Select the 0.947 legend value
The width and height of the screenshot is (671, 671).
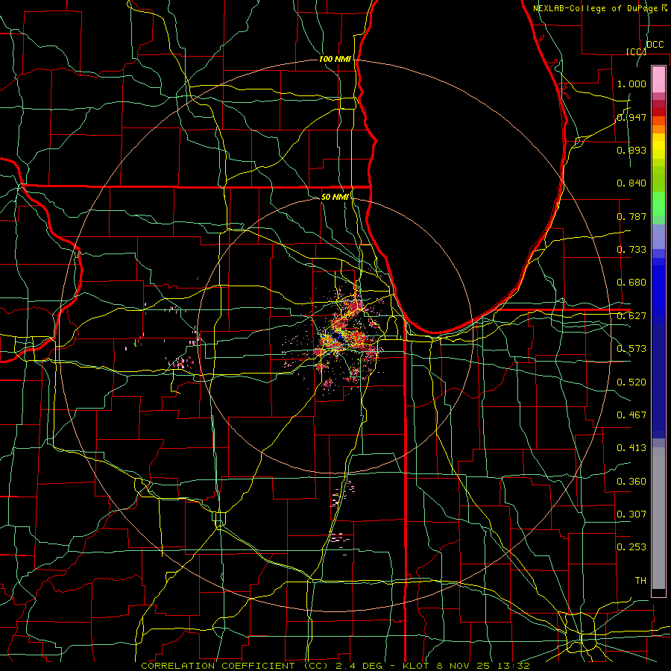coord(631,117)
